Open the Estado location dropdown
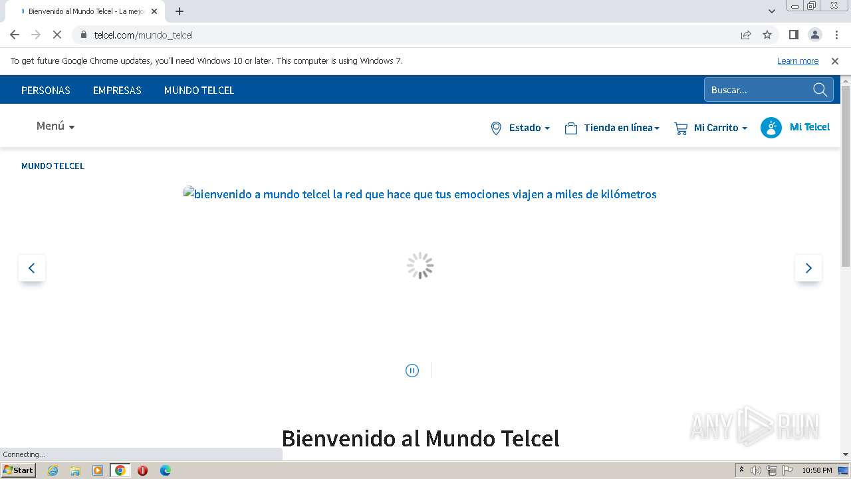The height and width of the screenshot is (479, 851). [x=520, y=128]
